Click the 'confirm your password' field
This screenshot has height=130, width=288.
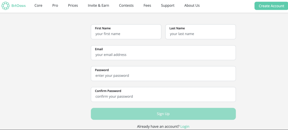(x=163, y=94)
